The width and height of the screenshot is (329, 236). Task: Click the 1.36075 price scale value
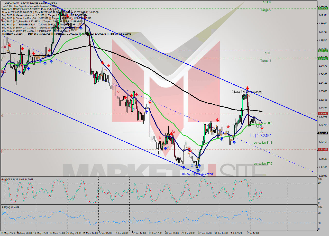[323, 24]
